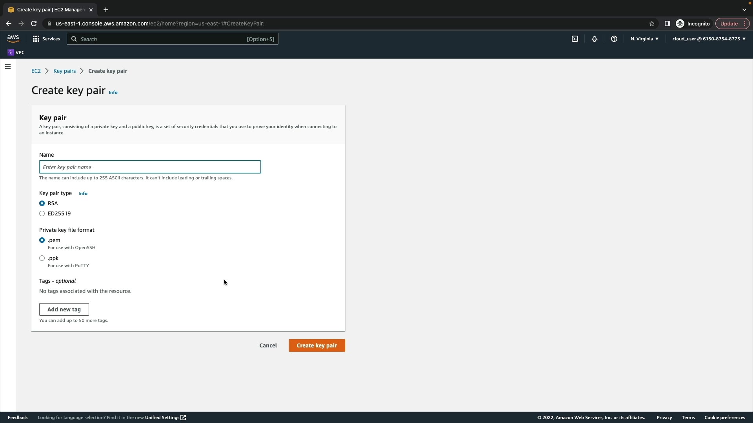The height and width of the screenshot is (423, 753).
Task: Click the VPC shortcut icon
Action: [11, 52]
